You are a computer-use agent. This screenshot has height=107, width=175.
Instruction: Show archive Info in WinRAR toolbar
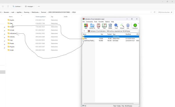(128, 26)
